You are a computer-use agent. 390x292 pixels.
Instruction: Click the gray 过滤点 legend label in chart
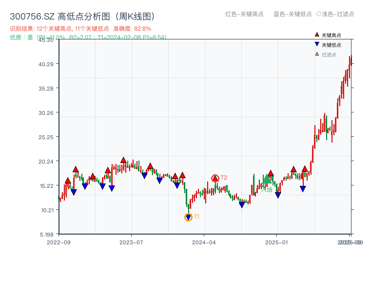point(329,55)
